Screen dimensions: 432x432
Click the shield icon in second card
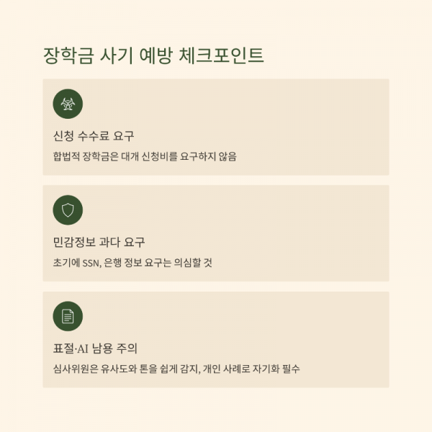[x=68, y=210]
